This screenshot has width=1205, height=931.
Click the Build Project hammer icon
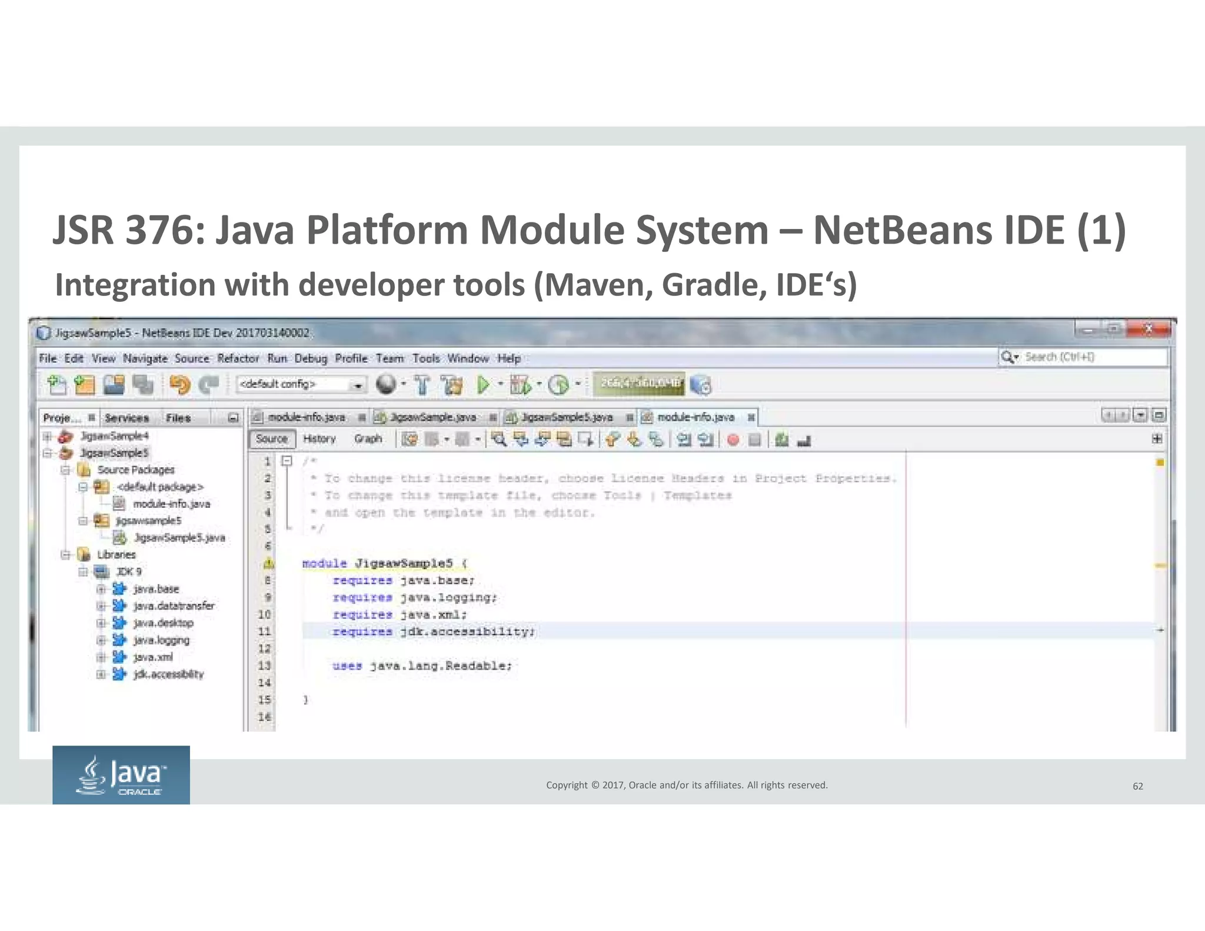click(422, 385)
